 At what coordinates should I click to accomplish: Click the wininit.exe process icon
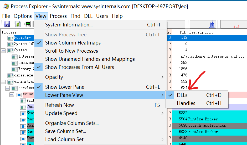coord(11,82)
